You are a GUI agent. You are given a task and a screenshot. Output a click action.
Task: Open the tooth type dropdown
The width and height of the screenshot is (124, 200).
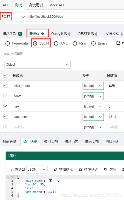(93, 96)
